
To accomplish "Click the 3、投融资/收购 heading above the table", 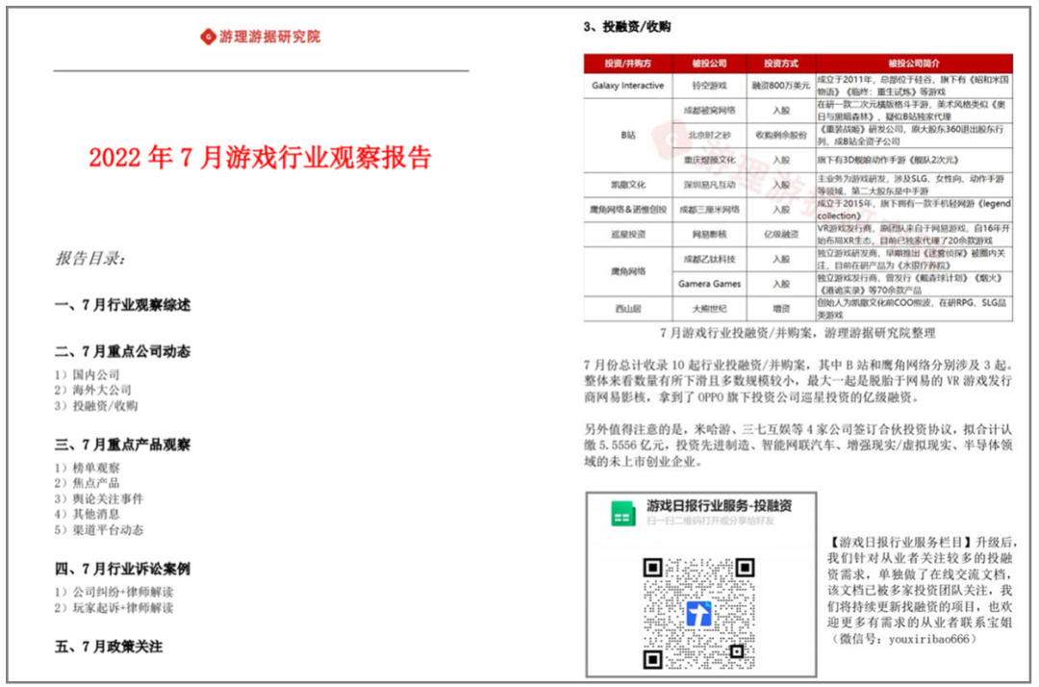I will (x=627, y=27).
